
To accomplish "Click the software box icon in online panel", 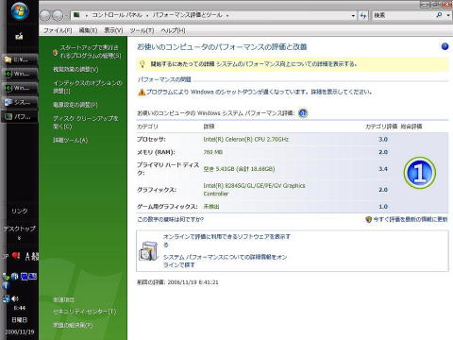I will (x=148, y=251).
